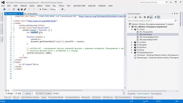183x103 pixels.
Task: Click the Undo toolbar icon
Action: 29,9
